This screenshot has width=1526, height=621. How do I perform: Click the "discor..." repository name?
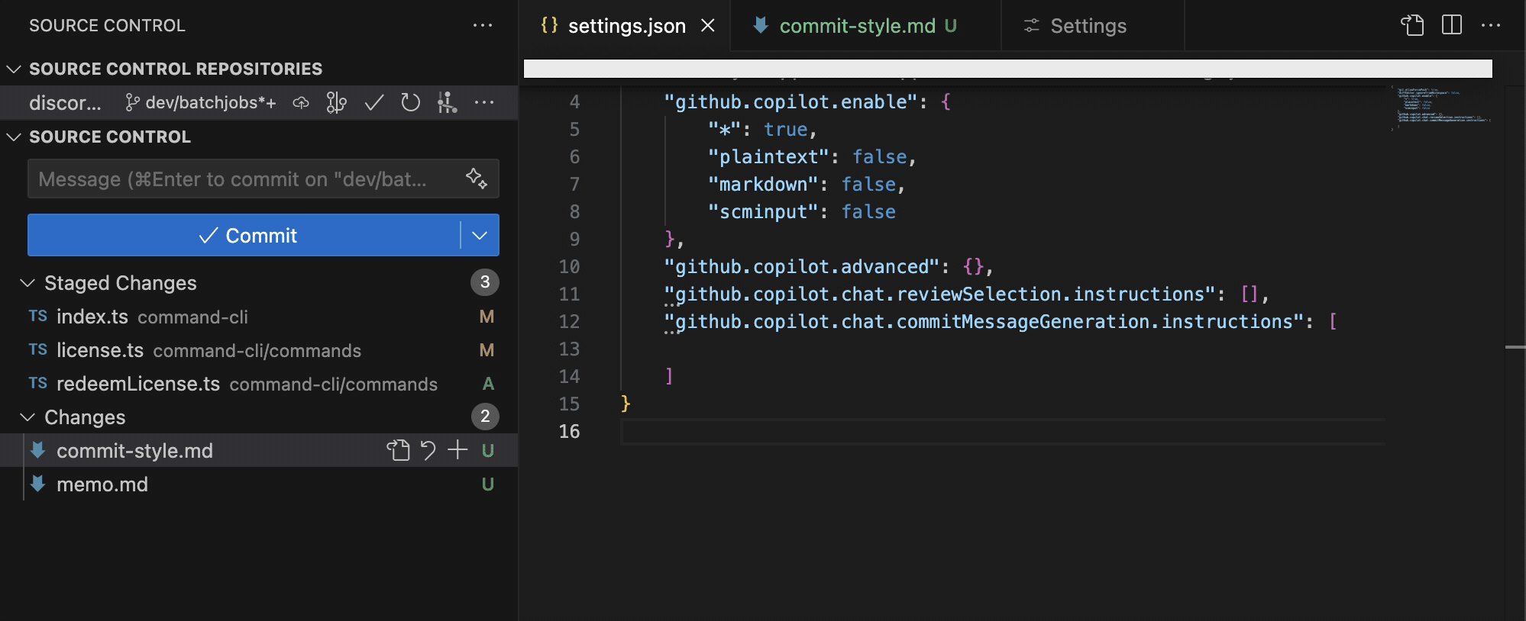[65, 102]
